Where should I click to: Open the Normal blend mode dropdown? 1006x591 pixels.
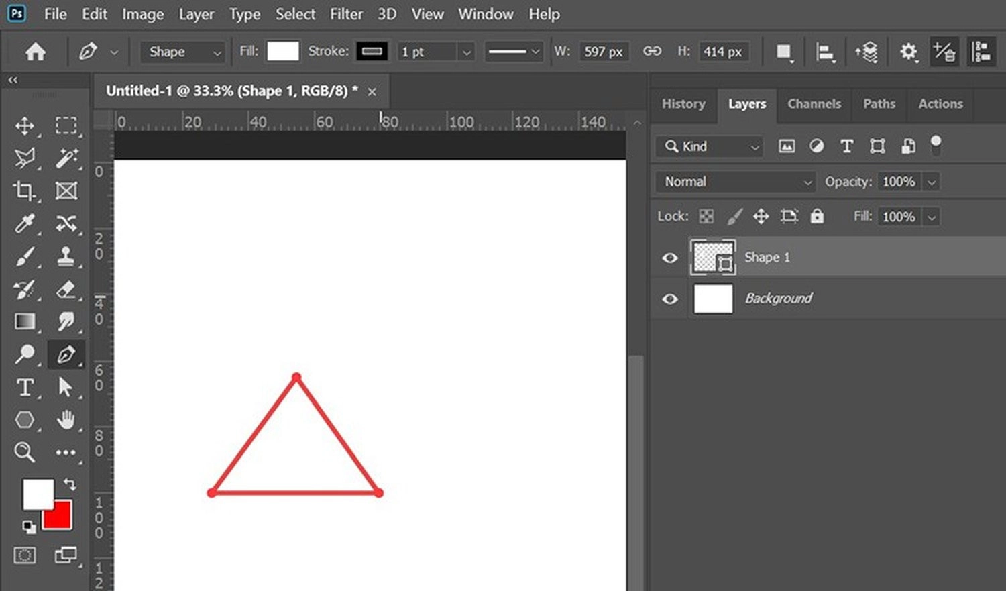pyautogui.click(x=736, y=182)
